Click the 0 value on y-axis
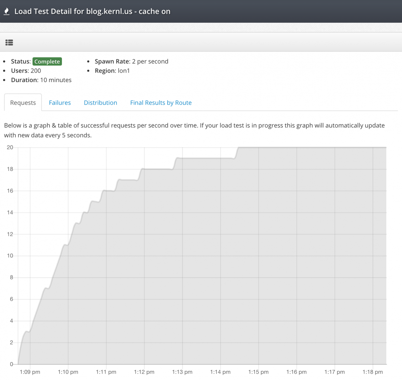 (11, 364)
